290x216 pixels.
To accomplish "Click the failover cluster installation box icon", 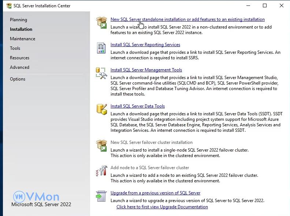I will (x=101, y=146).
